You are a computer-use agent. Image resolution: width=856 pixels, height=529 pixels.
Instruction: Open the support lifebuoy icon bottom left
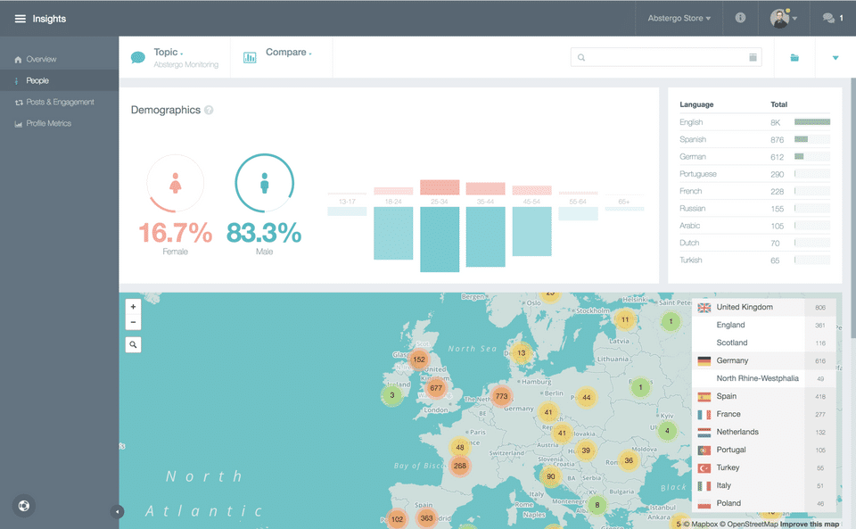tap(24, 506)
